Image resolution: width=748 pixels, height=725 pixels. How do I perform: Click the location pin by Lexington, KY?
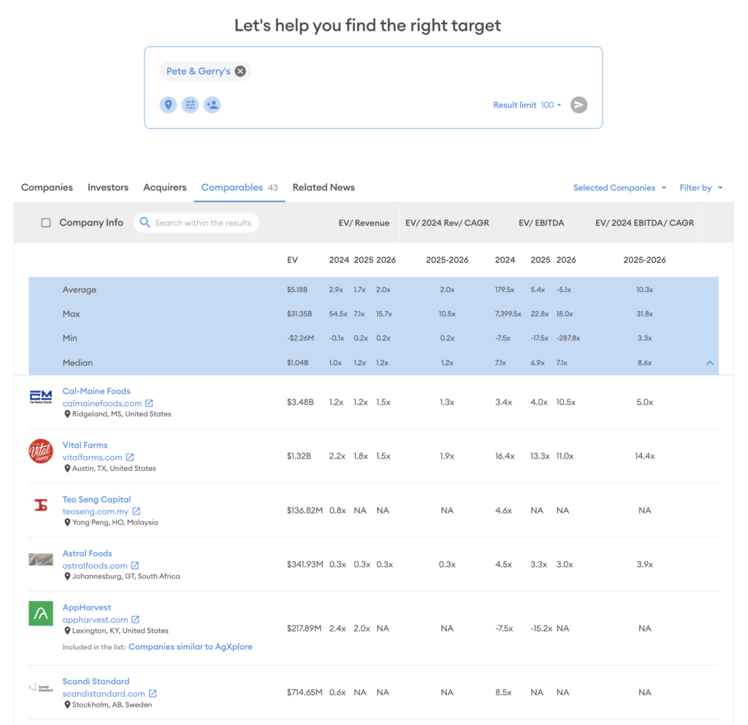pos(67,631)
